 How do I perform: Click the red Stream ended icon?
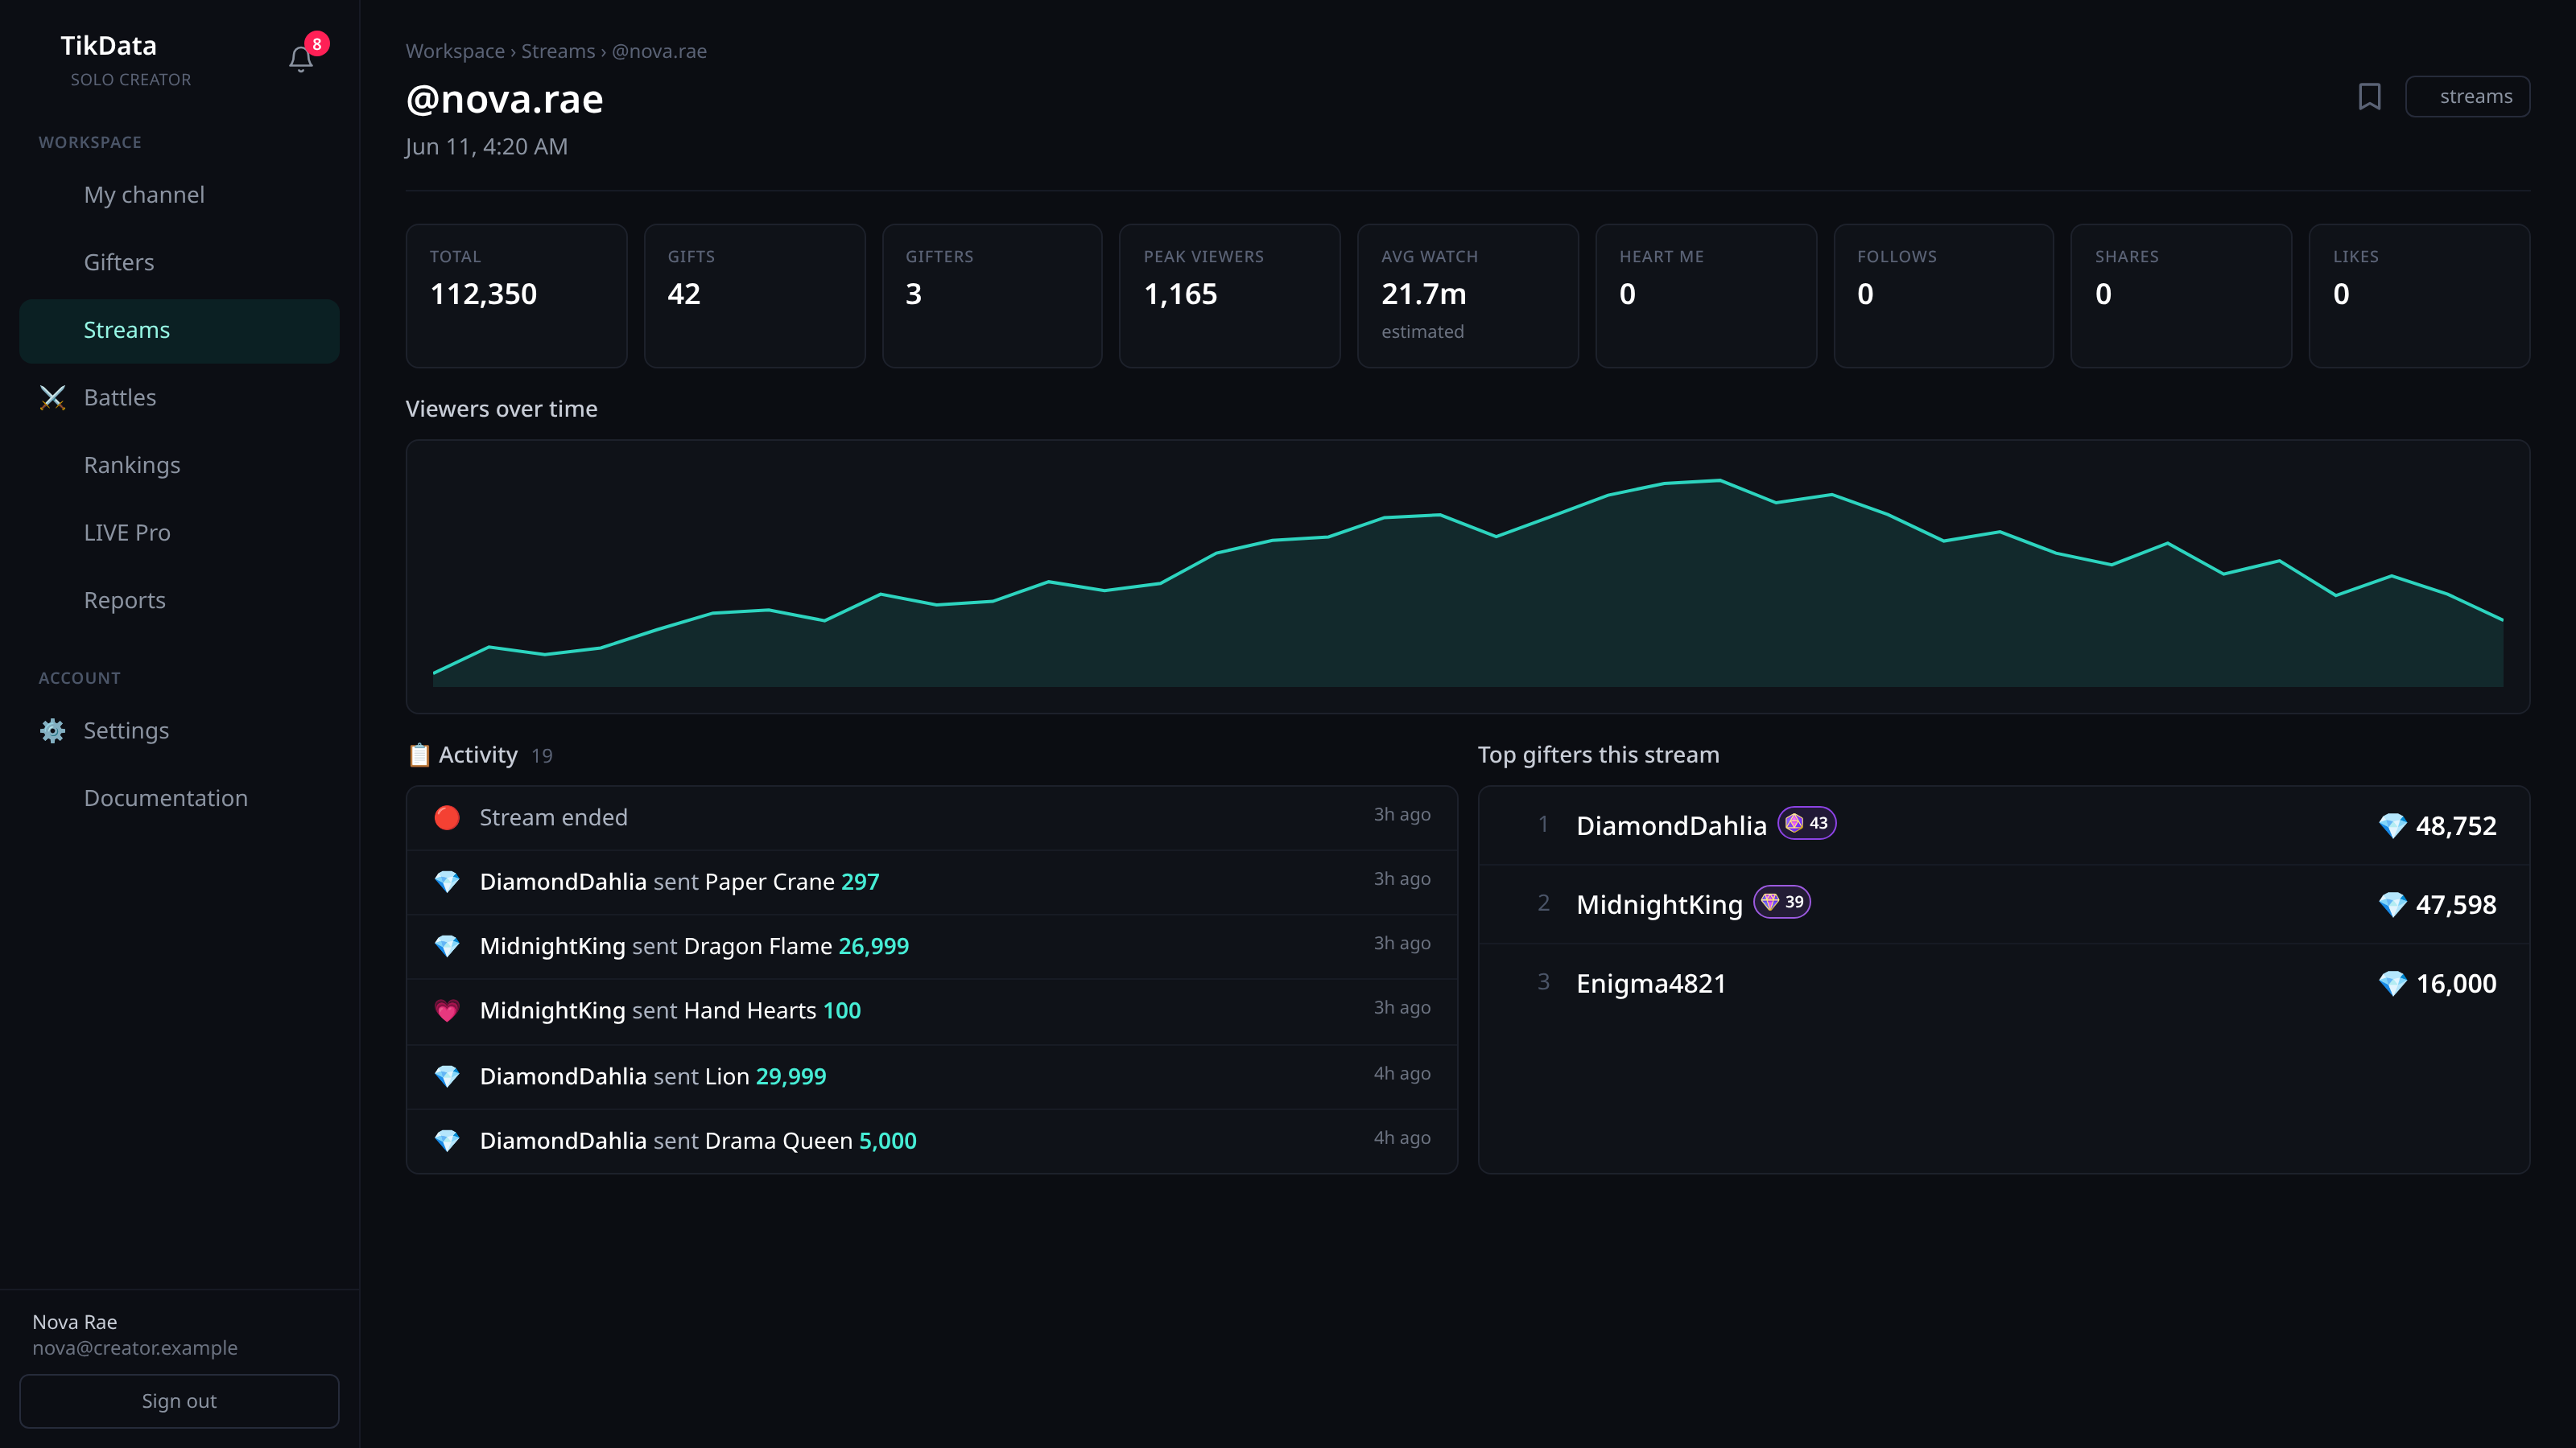click(447, 817)
